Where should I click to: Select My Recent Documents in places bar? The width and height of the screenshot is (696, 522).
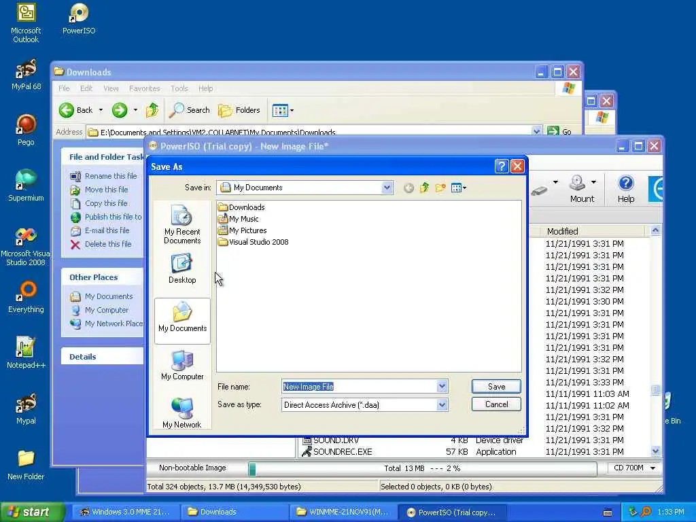(182, 224)
